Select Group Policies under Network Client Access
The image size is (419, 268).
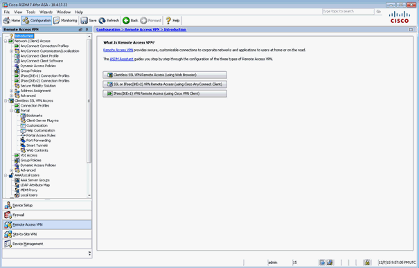point(30,71)
